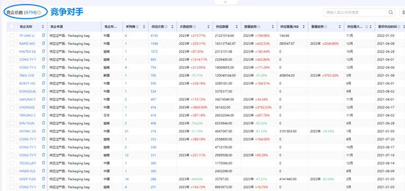Image resolution: width=405 pixels, height=191 pixels.
Task: Open the RAPID AID competitor link
Action: coord(27,43)
